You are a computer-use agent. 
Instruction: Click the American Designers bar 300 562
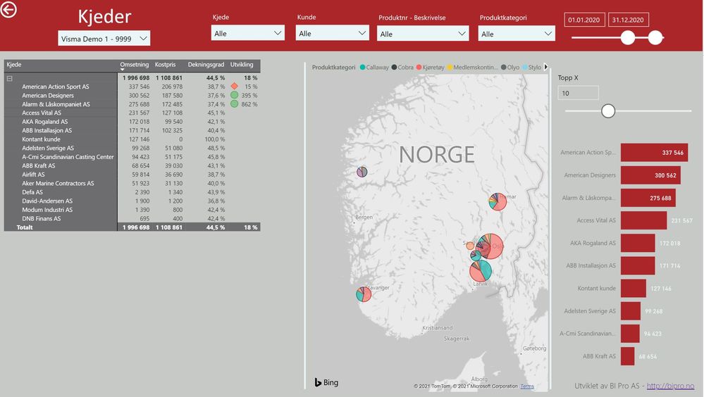(x=650, y=175)
